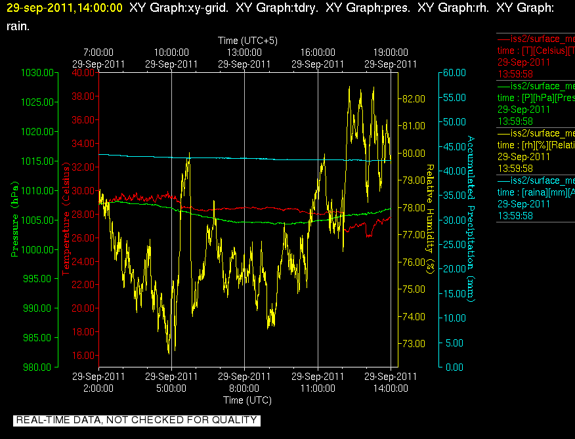Click the Time (UTC) bottom axis title
This screenshot has width=575, height=439.
[247, 400]
